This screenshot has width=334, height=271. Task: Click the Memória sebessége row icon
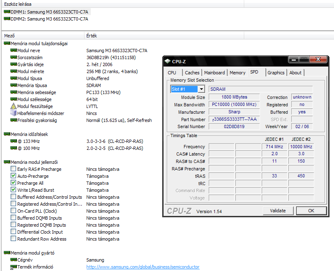click(x=14, y=92)
